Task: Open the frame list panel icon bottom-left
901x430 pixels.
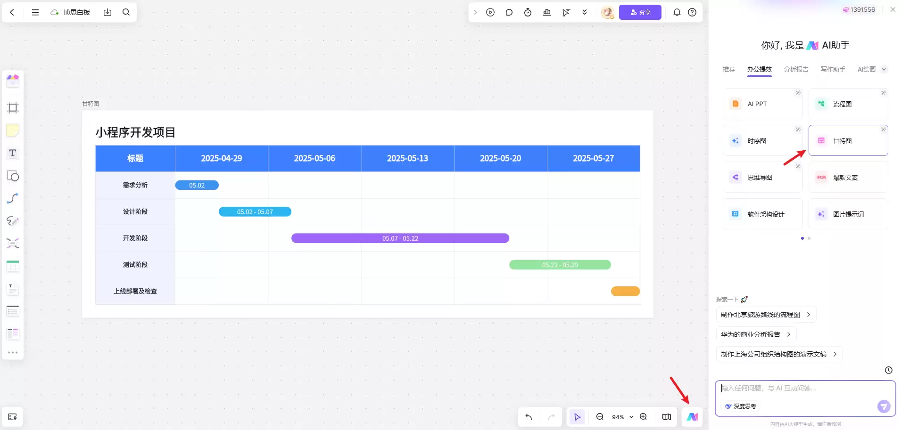Action: click(x=12, y=417)
